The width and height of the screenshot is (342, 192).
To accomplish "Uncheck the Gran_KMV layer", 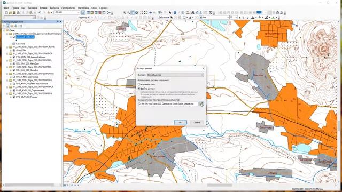I will (x=14, y=50).
